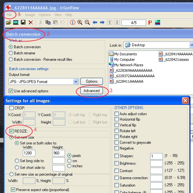Enable the Brightness checkbox

pyautogui.click(x=116, y=163)
